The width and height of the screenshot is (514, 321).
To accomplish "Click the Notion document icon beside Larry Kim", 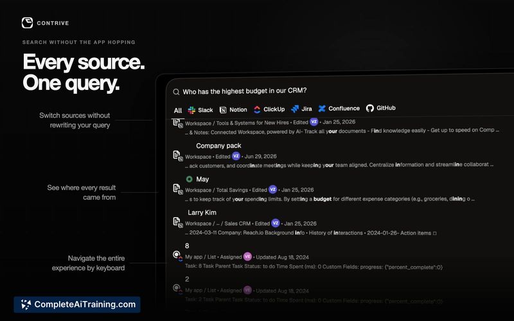I will click(178, 222).
